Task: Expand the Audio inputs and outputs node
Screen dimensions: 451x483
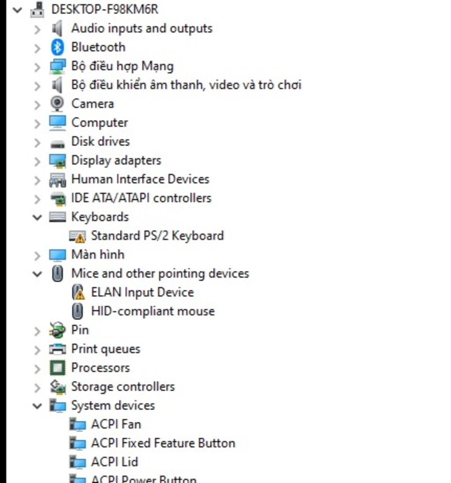Action: click(x=37, y=29)
